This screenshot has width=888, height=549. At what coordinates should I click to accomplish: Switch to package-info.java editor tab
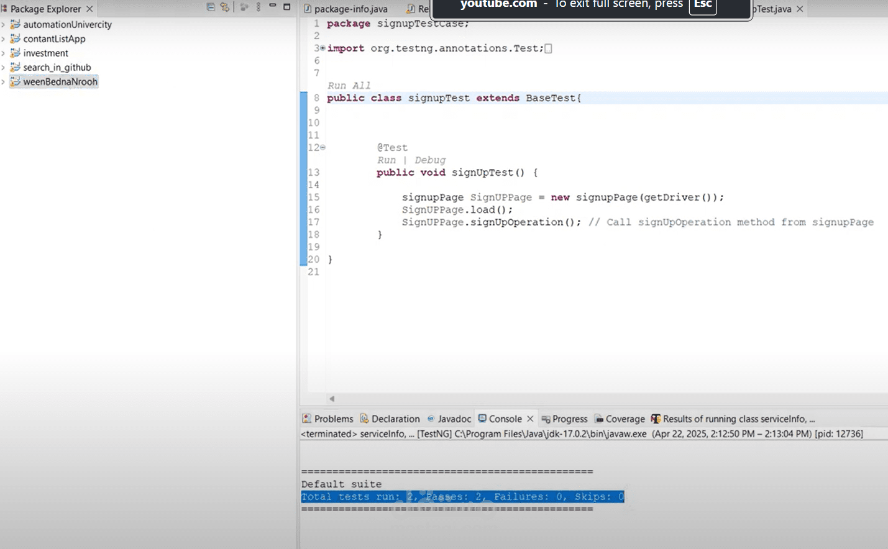point(346,9)
